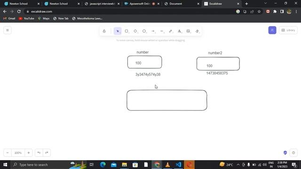Show hidden system tray icons
Viewport: 301px width, 169px height.
(238, 165)
